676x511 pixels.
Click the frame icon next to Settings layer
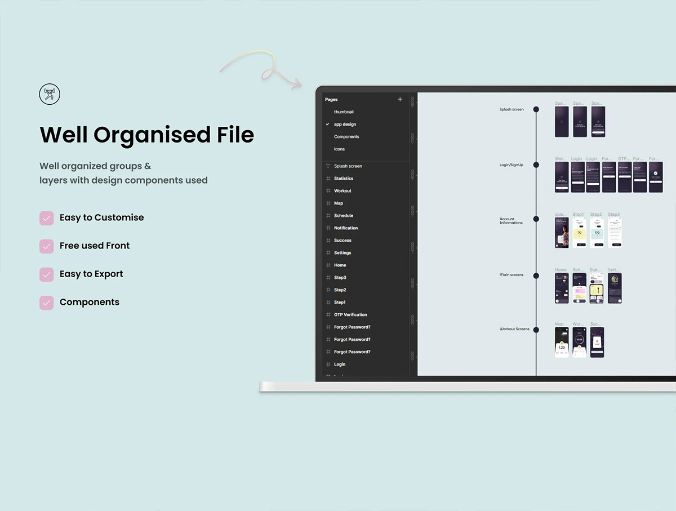328,253
